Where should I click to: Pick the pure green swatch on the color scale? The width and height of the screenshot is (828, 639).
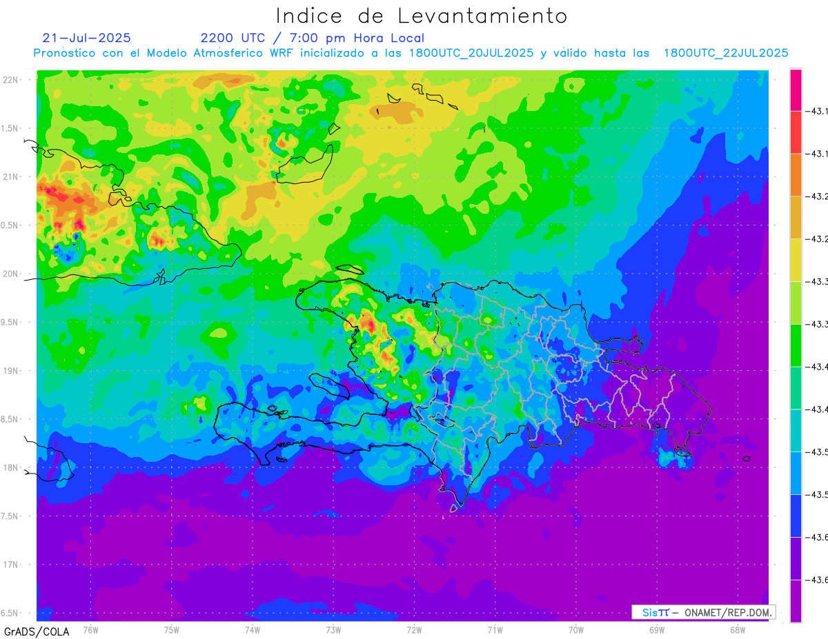click(796, 345)
